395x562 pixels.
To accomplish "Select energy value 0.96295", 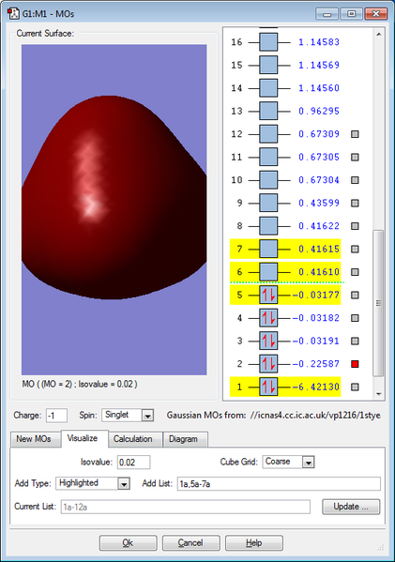I will [x=319, y=111].
